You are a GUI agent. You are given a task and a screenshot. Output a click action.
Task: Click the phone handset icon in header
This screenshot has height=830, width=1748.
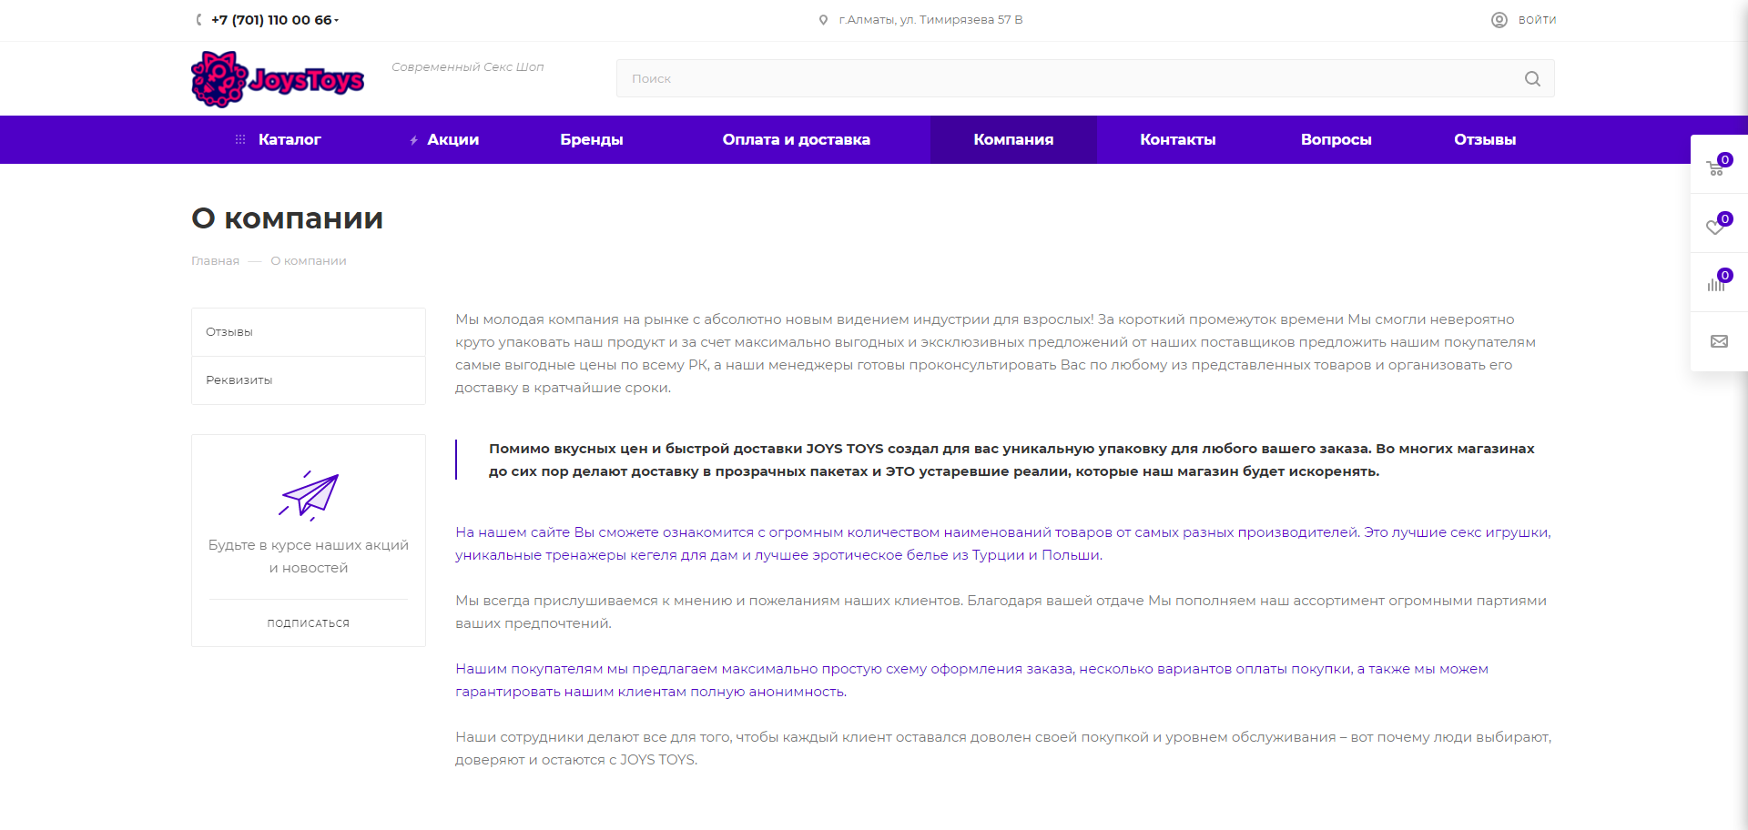[x=198, y=20]
